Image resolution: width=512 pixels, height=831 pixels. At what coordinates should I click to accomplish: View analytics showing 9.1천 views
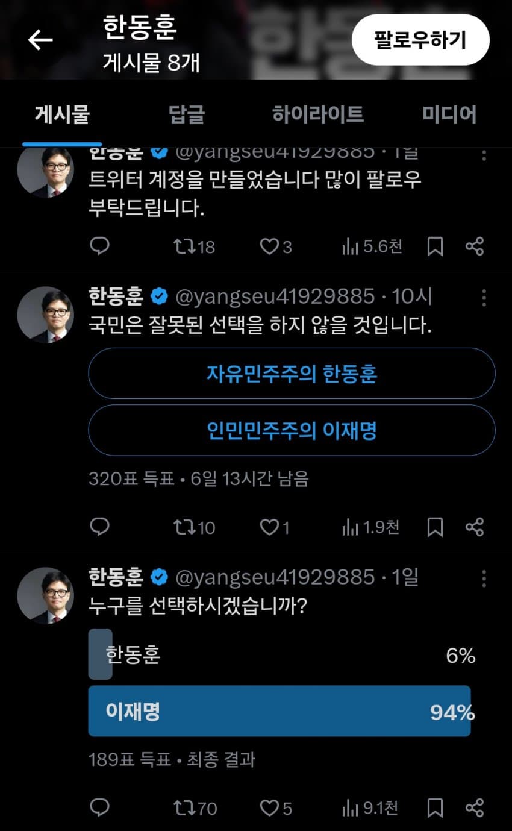[x=370, y=807]
